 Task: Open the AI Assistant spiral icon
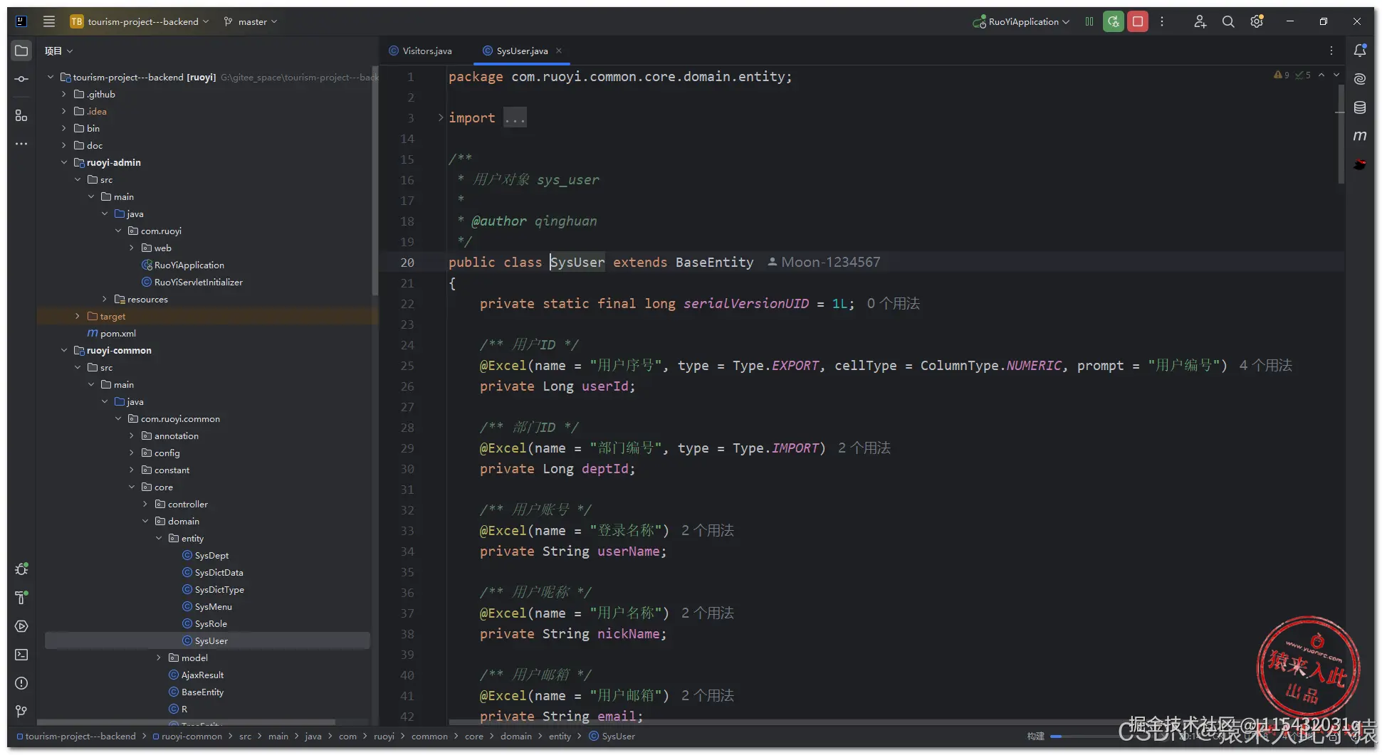[x=1360, y=79]
